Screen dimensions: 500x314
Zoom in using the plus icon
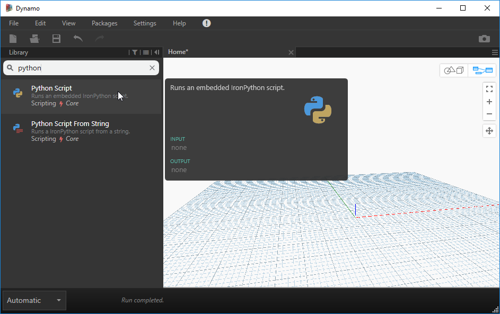489,101
